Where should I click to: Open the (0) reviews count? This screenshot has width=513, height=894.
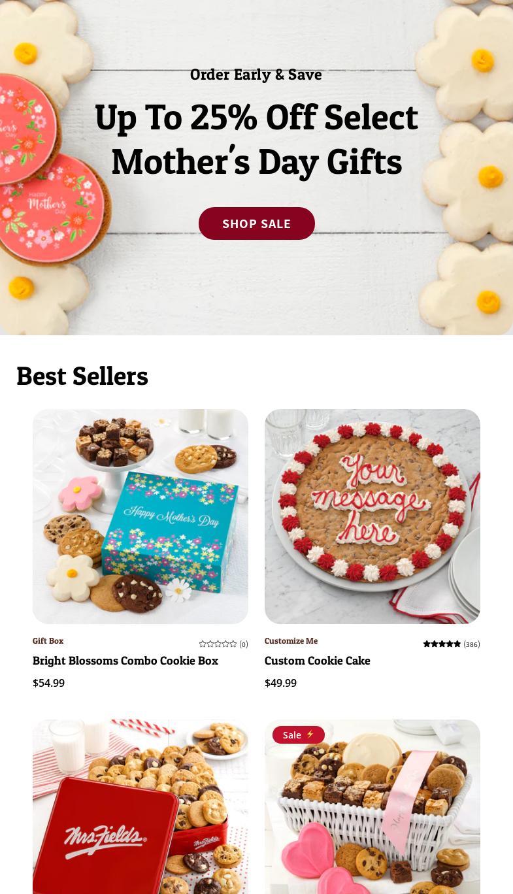click(x=244, y=644)
